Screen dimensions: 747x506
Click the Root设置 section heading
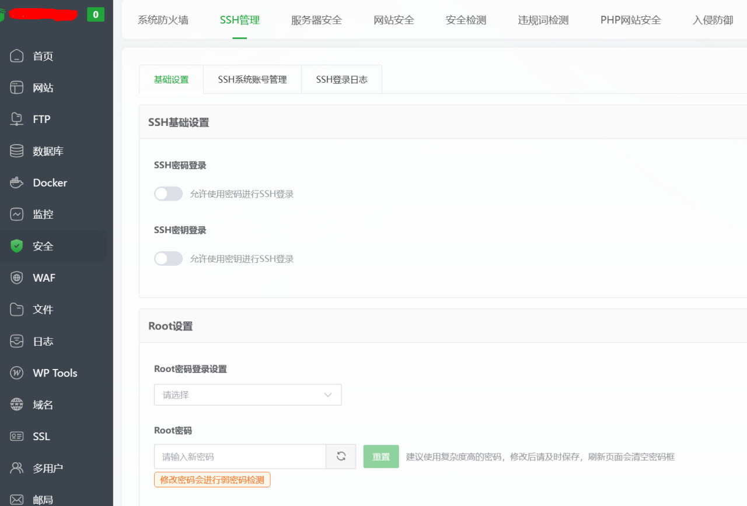(x=170, y=326)
